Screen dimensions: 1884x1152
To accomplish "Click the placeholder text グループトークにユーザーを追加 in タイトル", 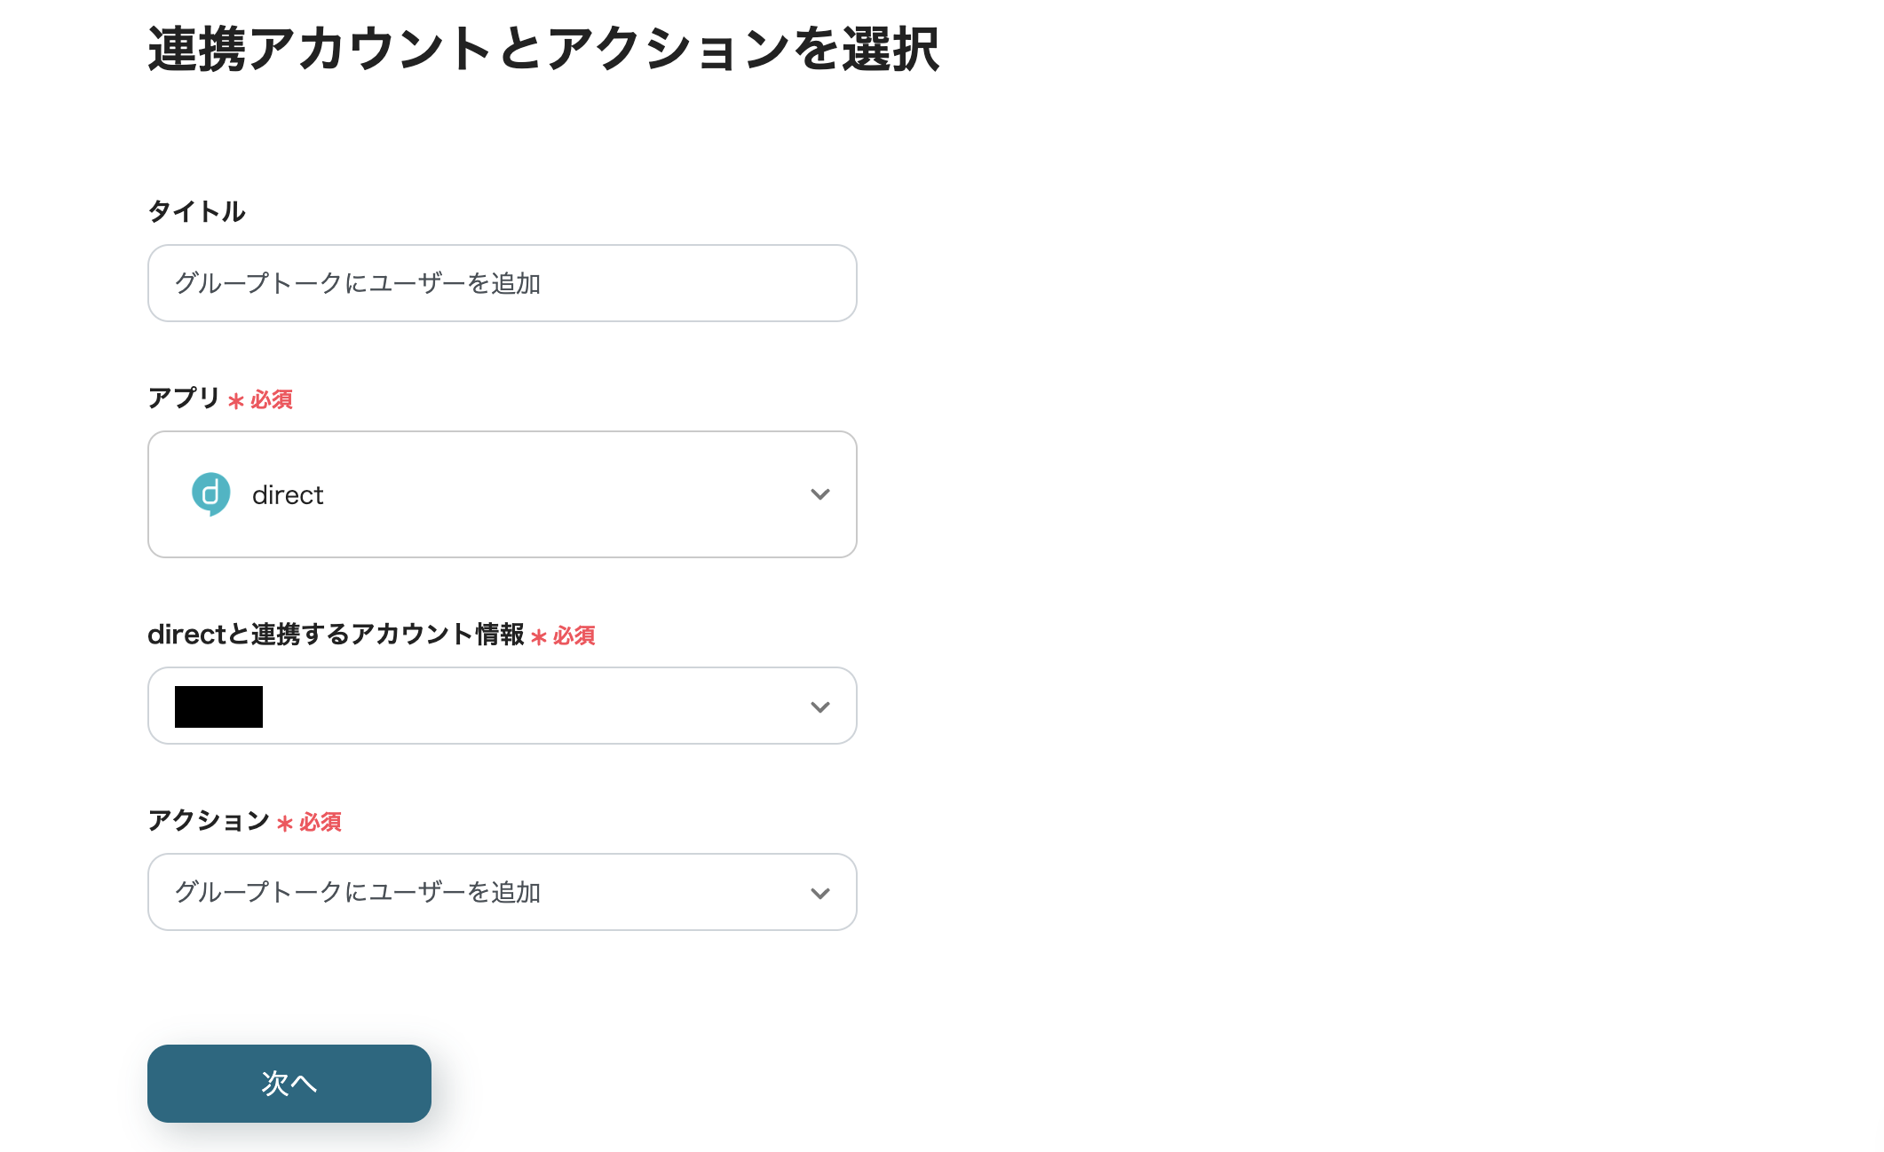I will click(x=359, y=283).
